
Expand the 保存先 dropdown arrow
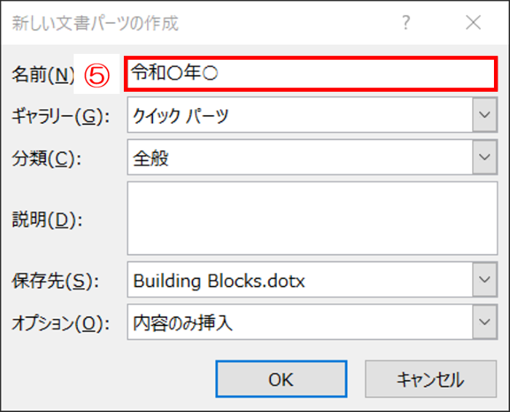484,280
